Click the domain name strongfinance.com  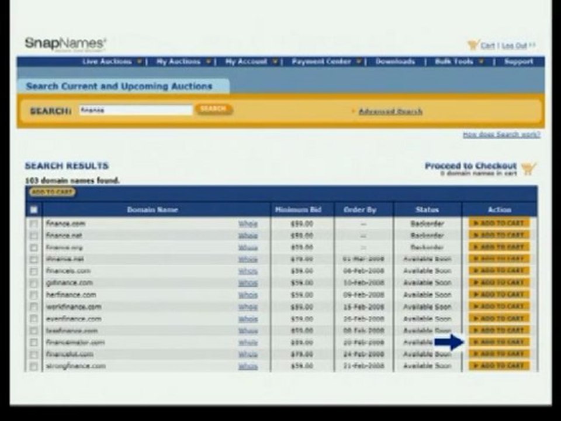tap(75, 366)
